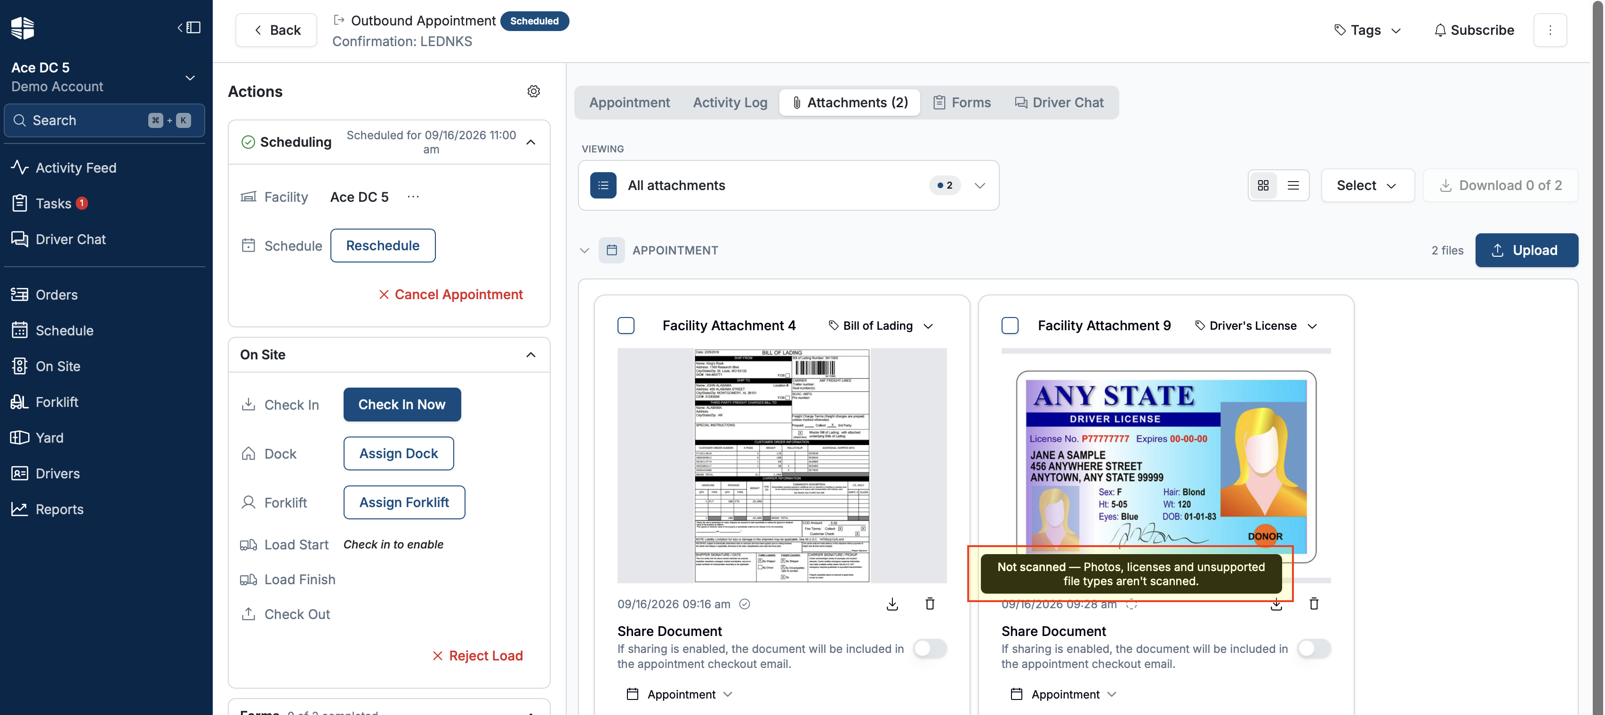Switch to the Activity Log tab

[730, 103]
